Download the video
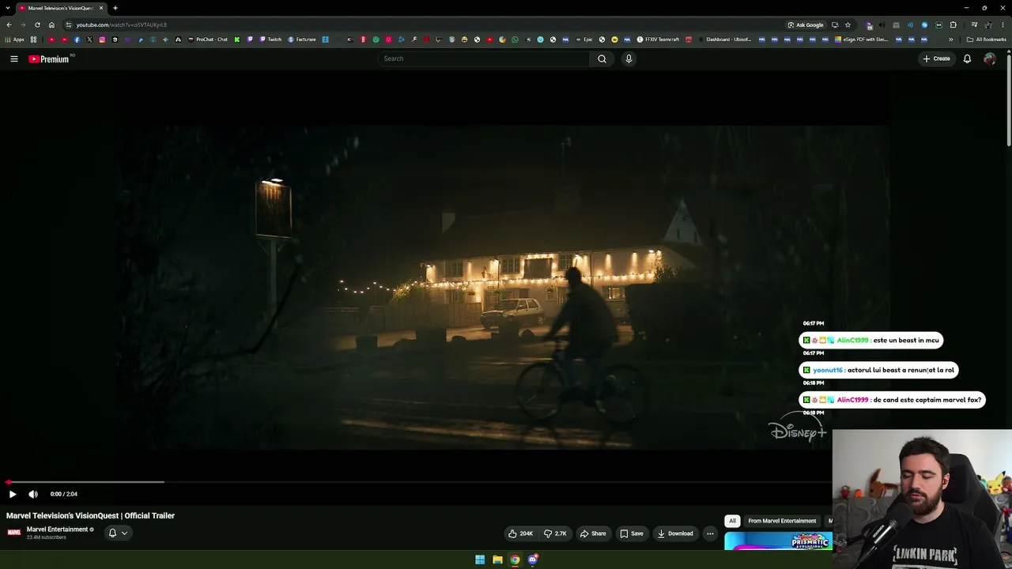Image resolution: width=1012 pixels, height=569 pixels. 675,533
